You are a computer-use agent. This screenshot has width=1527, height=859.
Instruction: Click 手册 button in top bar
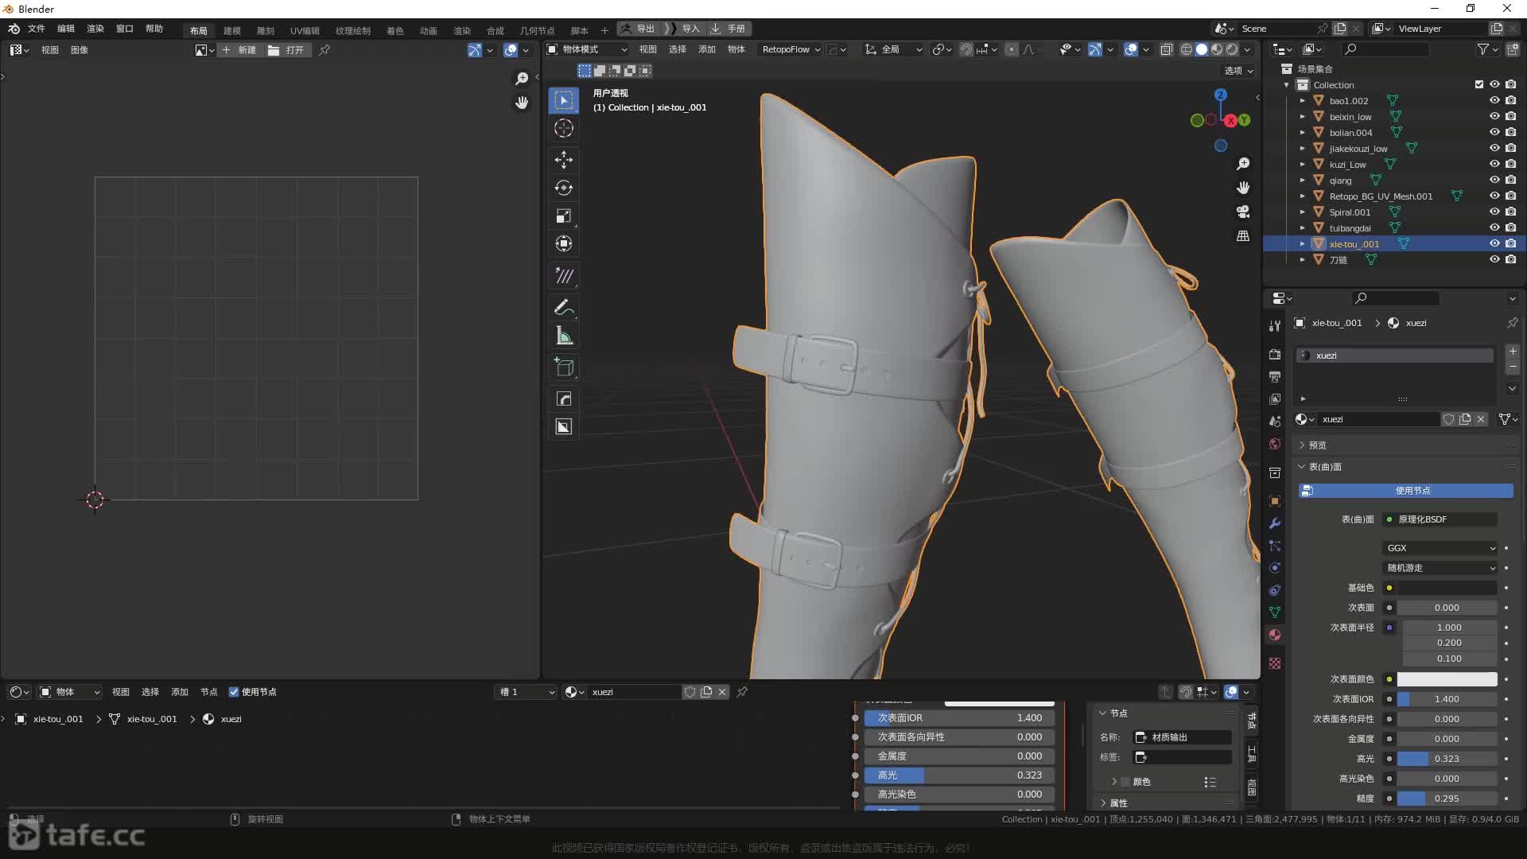click(729, 29)
